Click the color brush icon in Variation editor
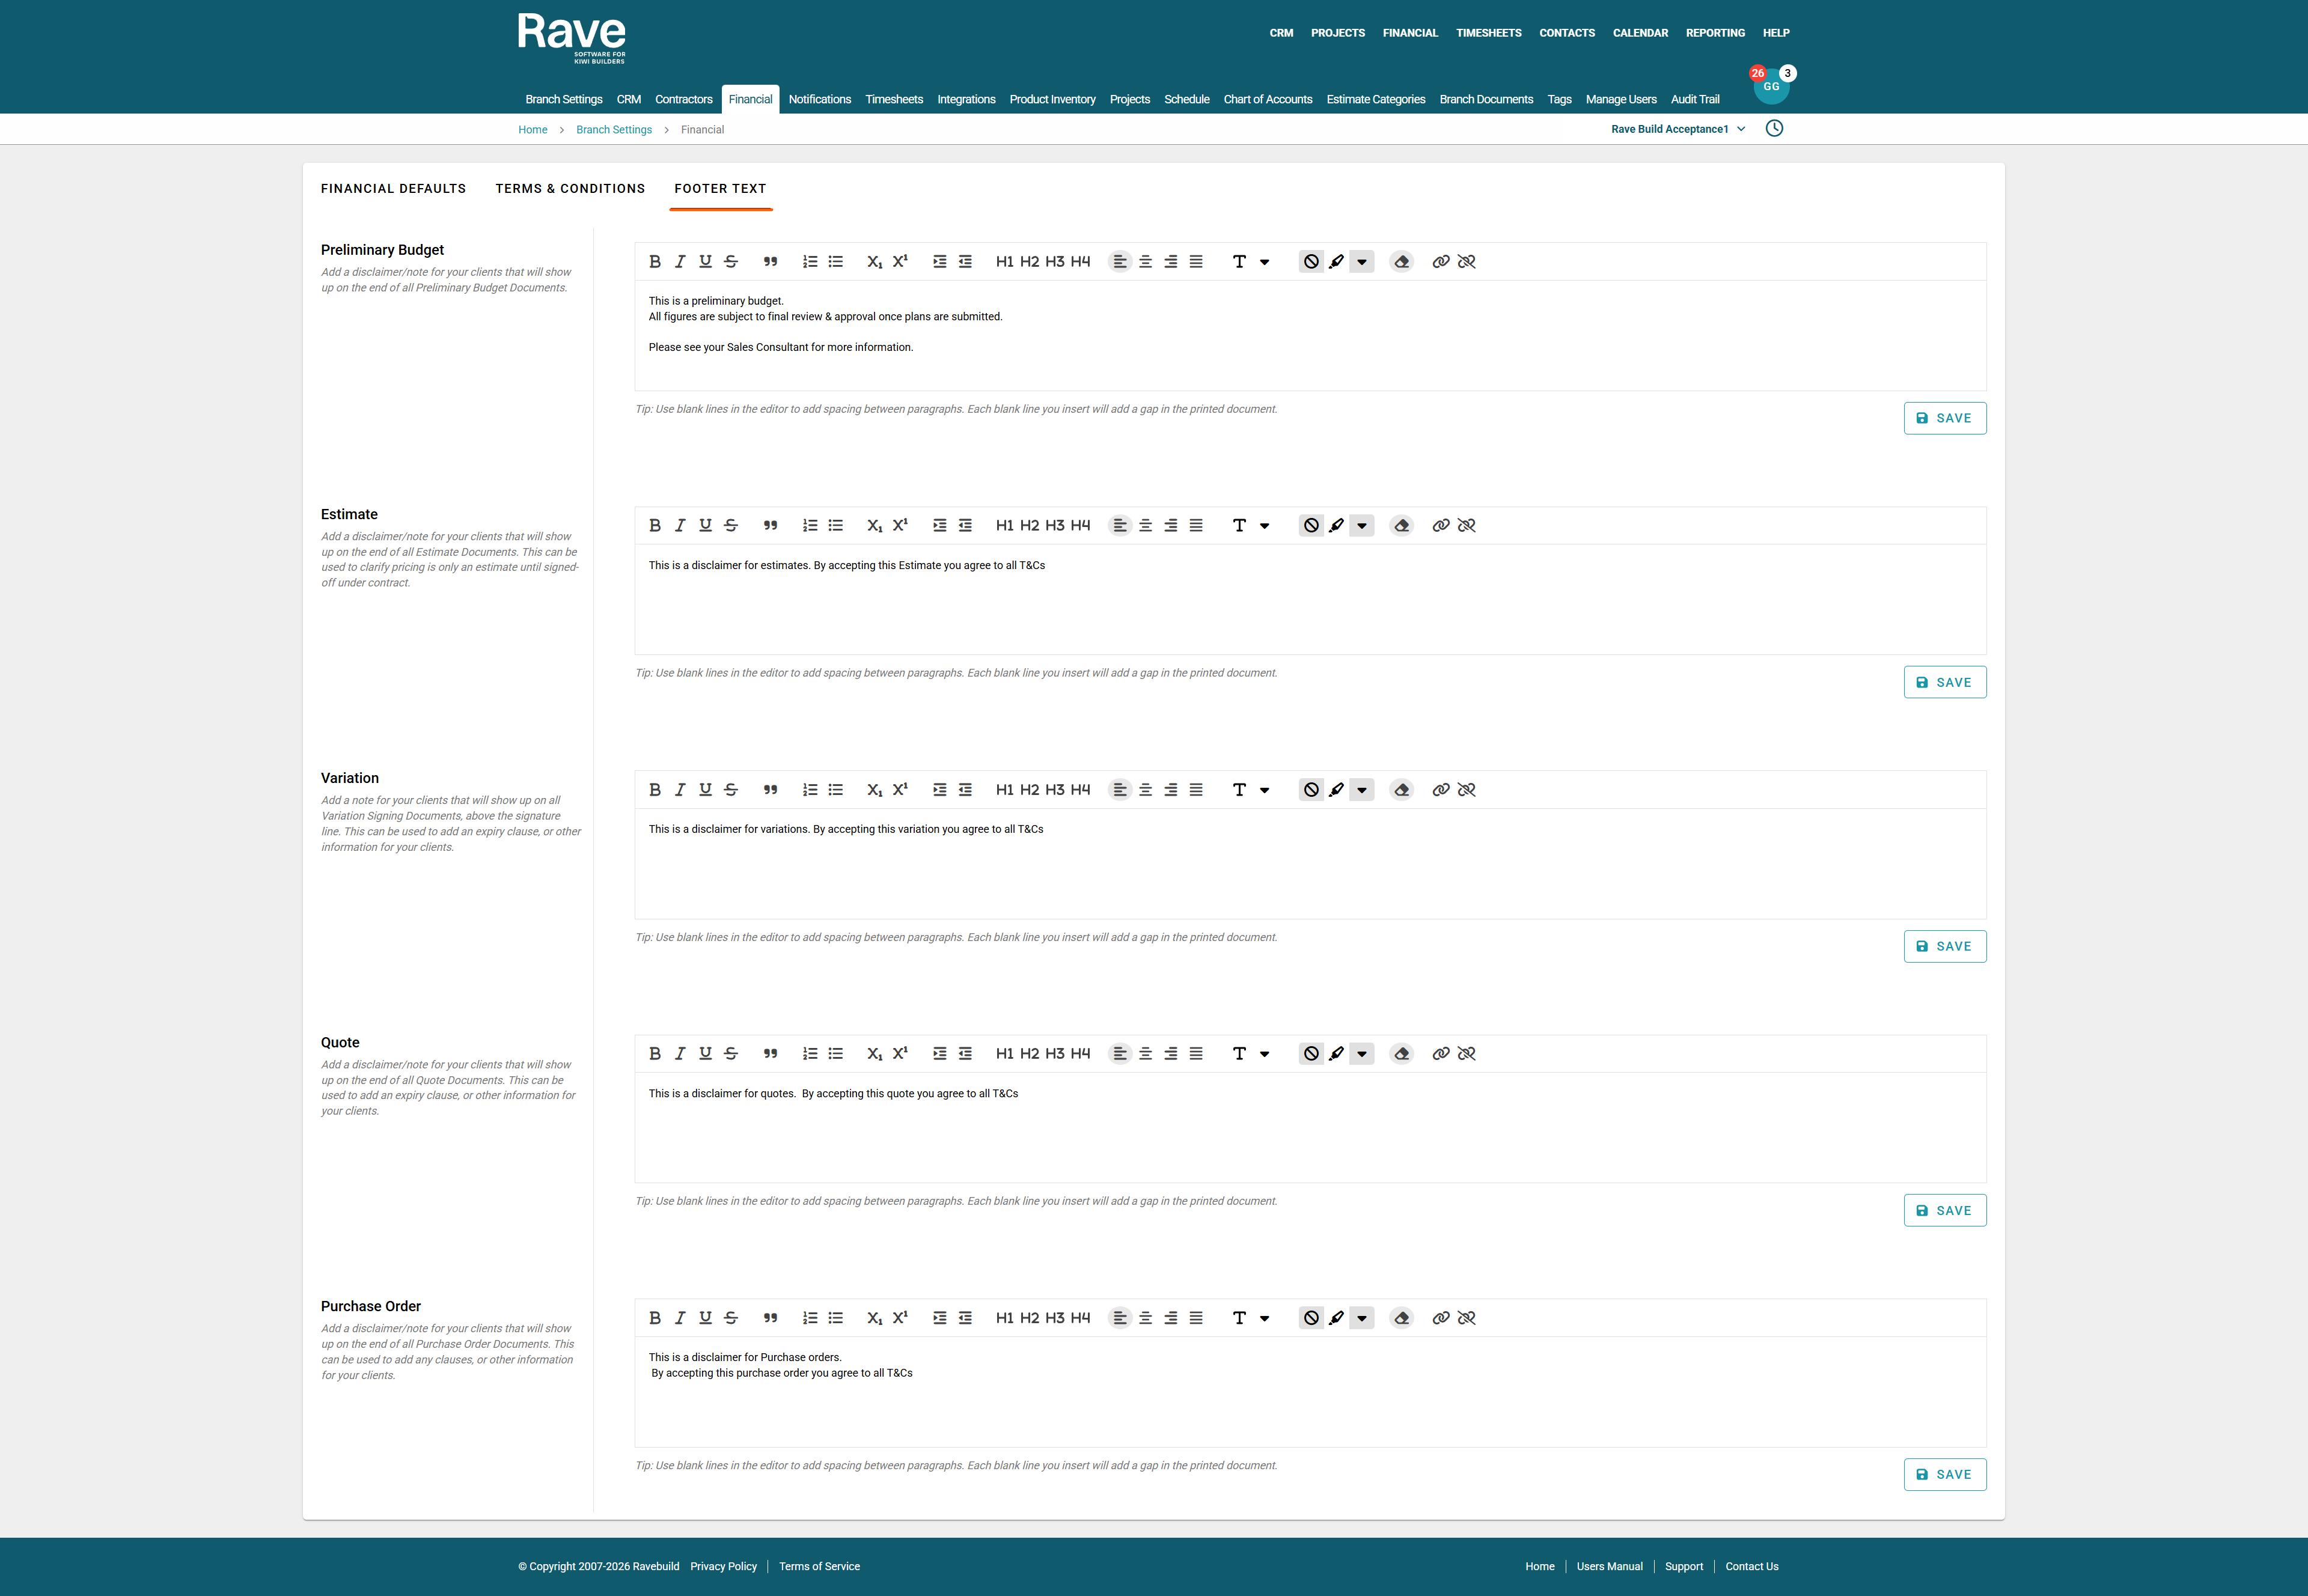The image size is (2308, 1596). click(1336, 790)
